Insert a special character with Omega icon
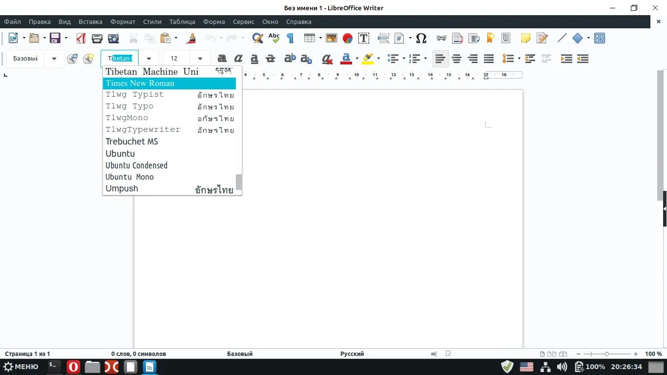Image resolution: width=667 pixels, height=375 pixels. (421, 38)
